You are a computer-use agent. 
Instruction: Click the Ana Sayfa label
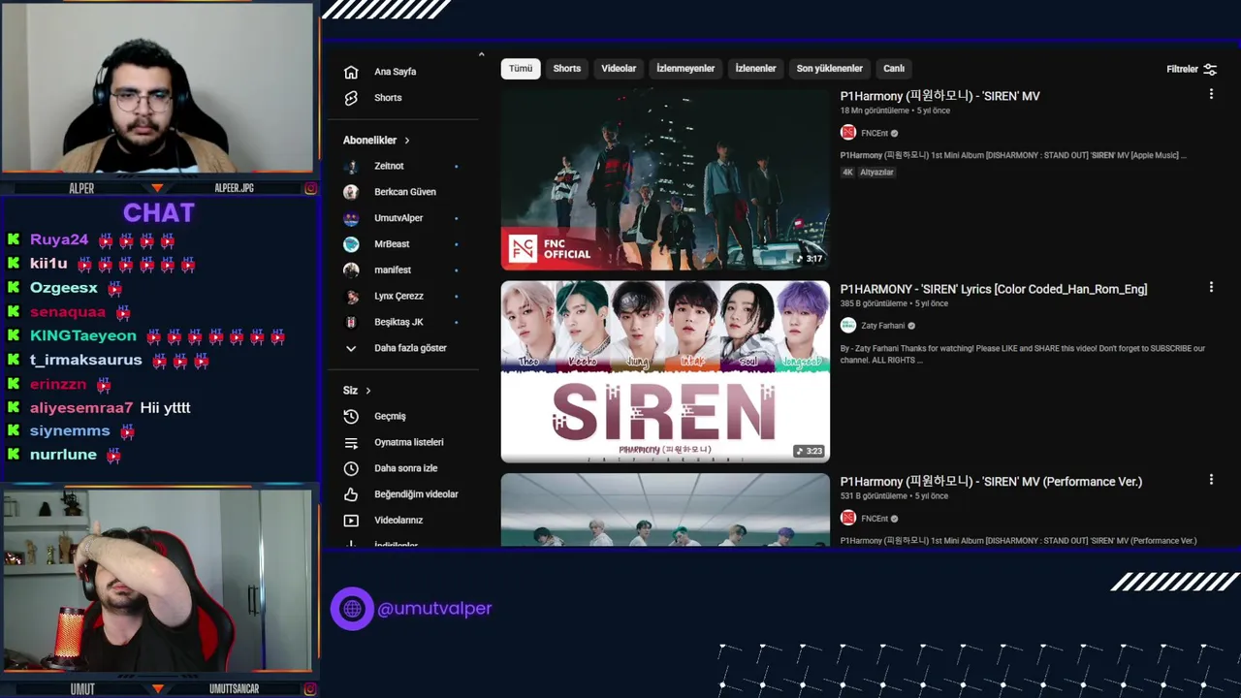pos(396,72)
